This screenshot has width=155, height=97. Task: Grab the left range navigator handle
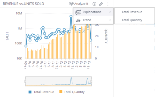pos(25,81)
